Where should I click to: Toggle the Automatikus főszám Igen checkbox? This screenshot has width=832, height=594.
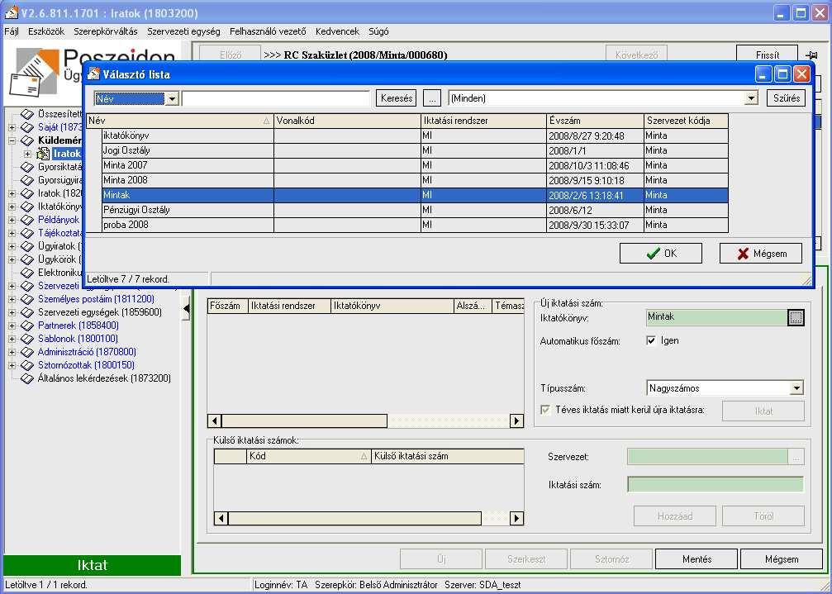click(651, 340)
